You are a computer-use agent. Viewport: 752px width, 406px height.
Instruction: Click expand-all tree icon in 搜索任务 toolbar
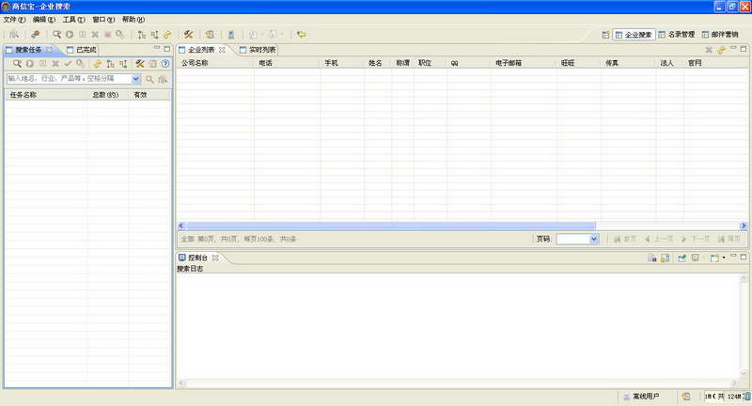pos(110,64)
